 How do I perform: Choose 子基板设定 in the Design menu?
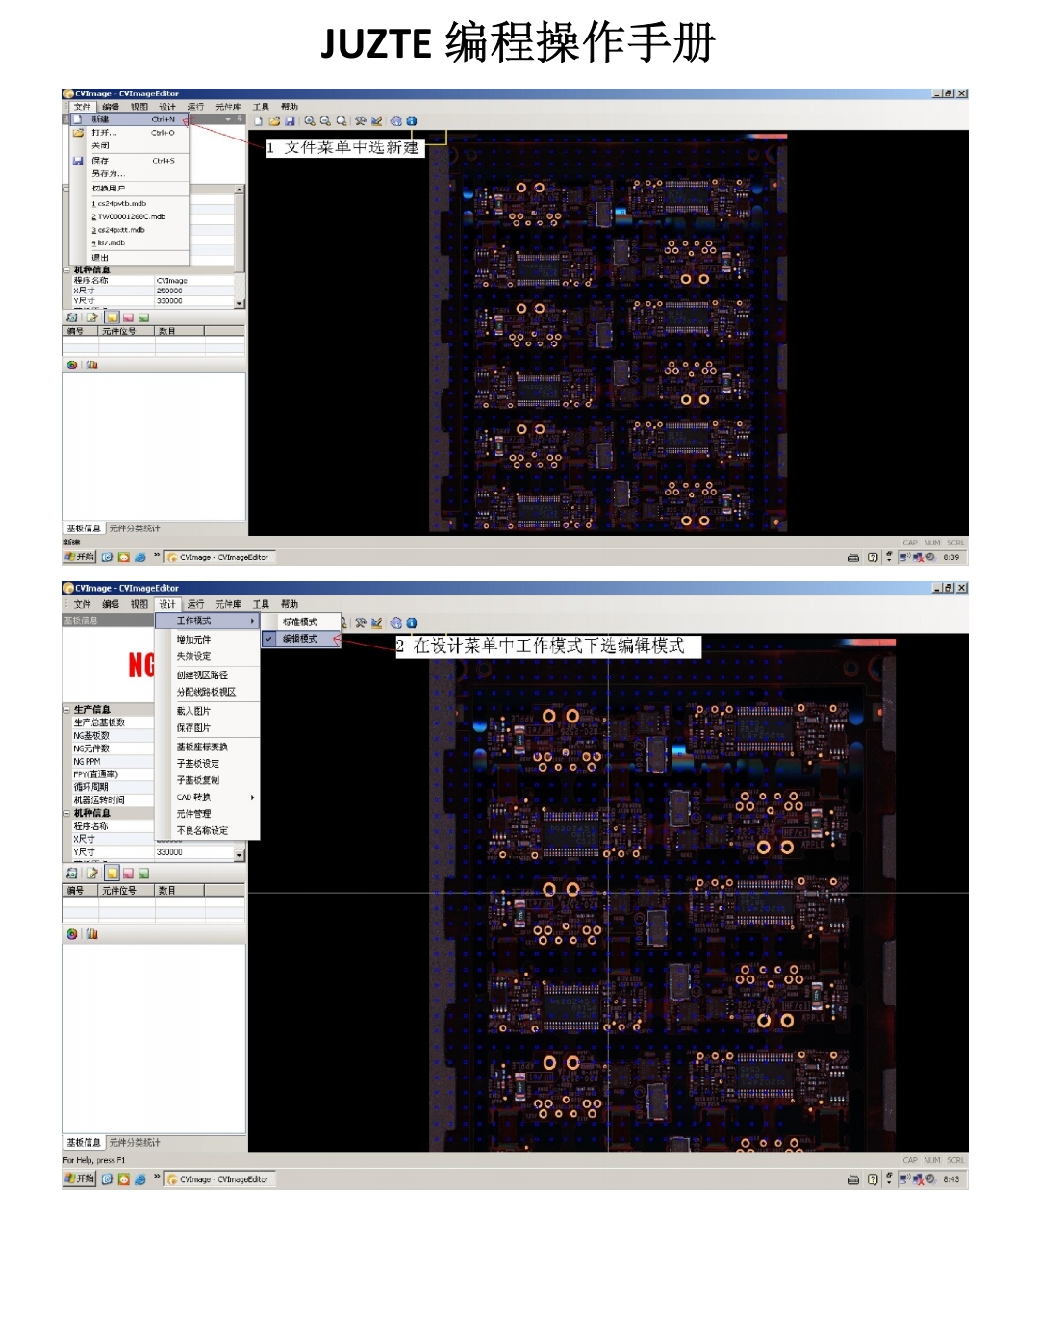208,764
